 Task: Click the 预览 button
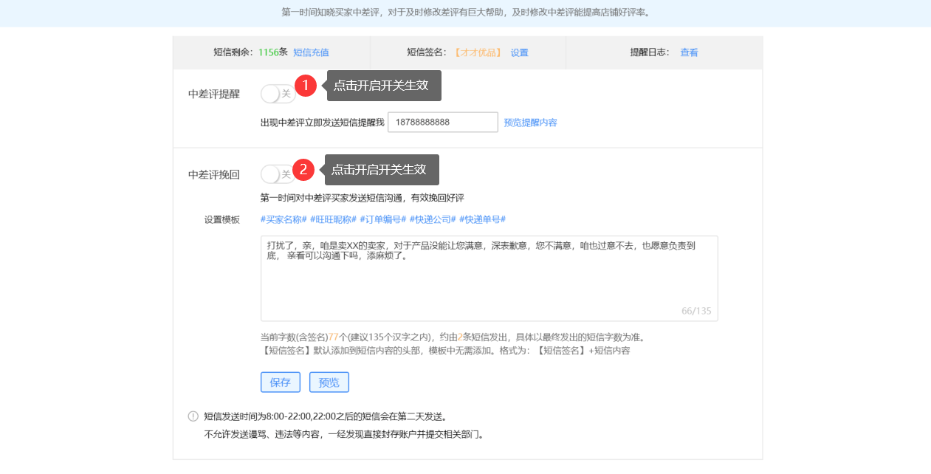pos(329,382)
